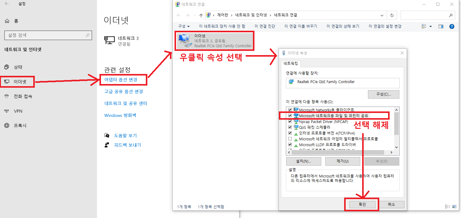Click the control panel icon in address bar

pos(208,15)
